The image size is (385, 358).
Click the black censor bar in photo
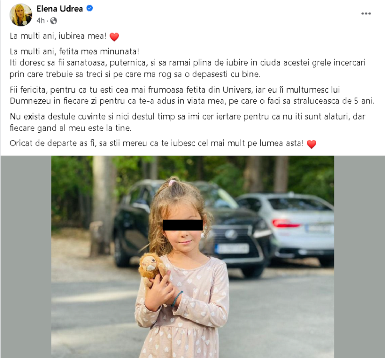tap(183, 225)
